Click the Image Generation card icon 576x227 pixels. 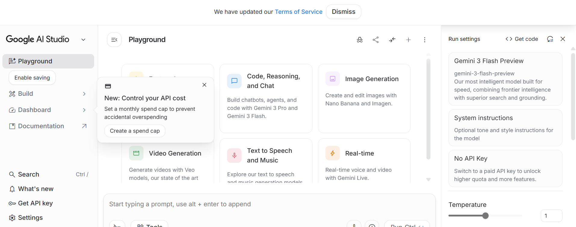point(333,79)
